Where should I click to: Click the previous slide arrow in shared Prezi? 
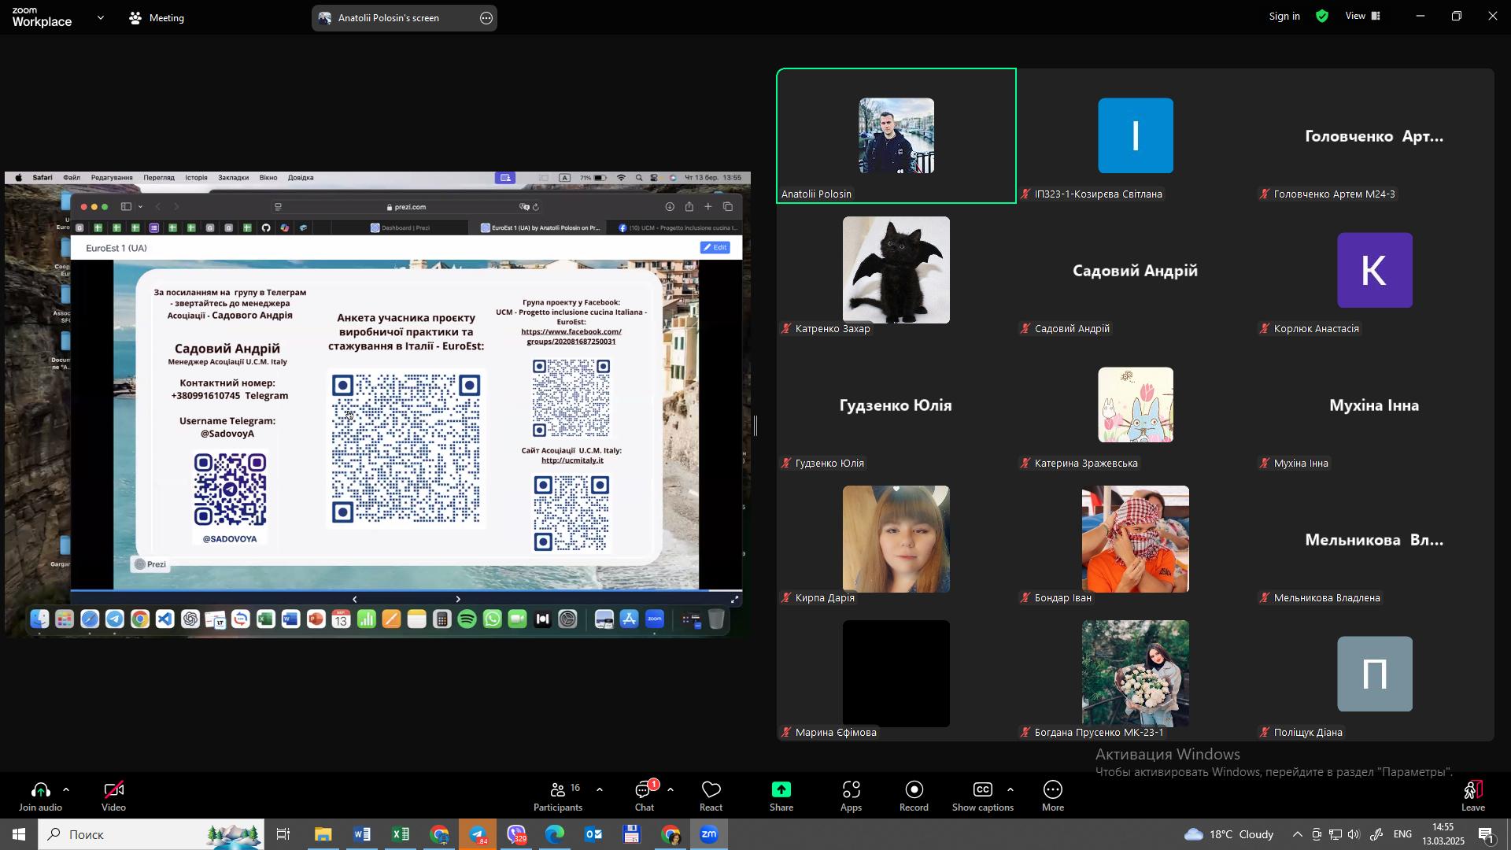click(x=354, y=600)
